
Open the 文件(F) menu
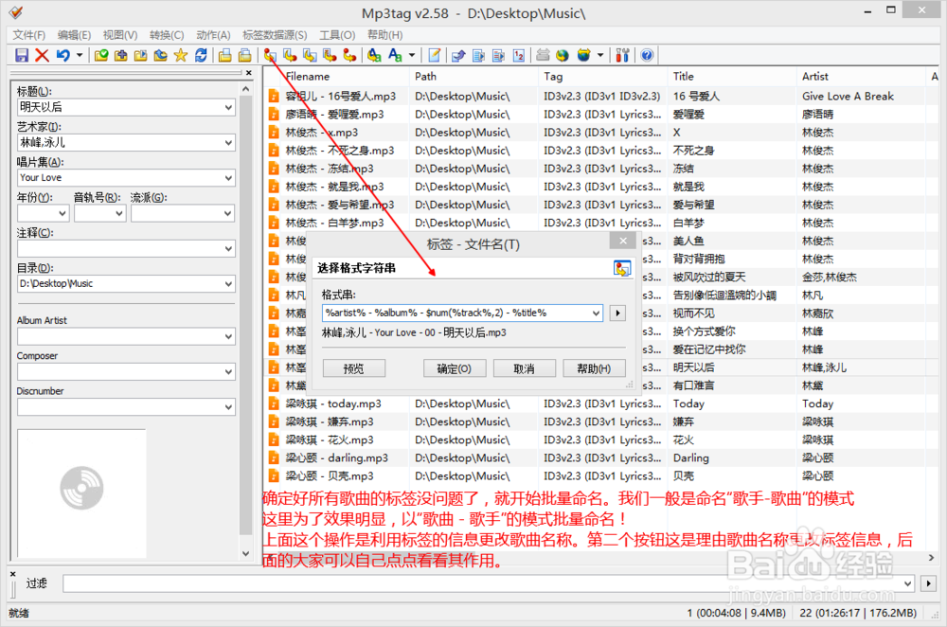click(x=29, y=35)
